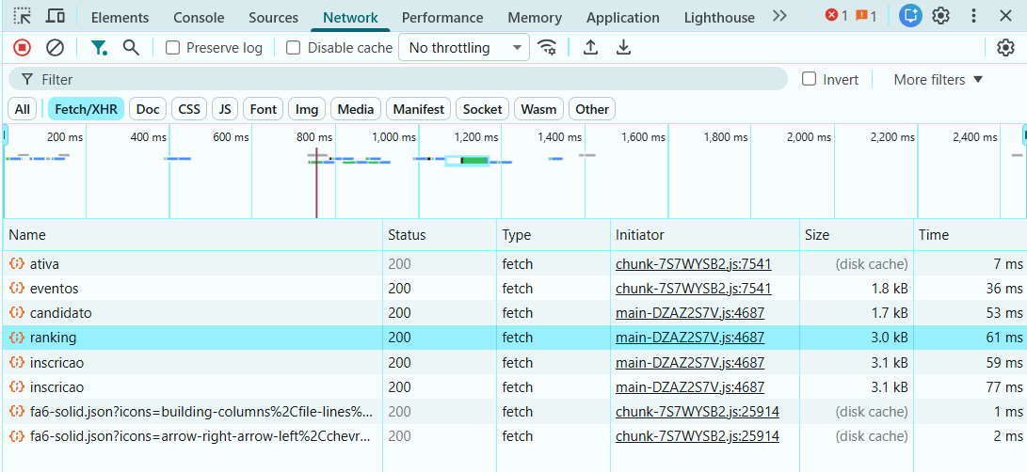Open the network search magnifier

tap(131, 48)
